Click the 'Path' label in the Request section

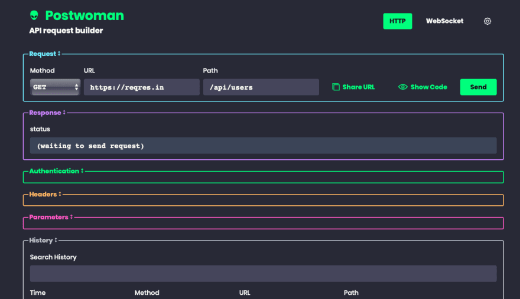pyautogui.click(x=210, y=71)
